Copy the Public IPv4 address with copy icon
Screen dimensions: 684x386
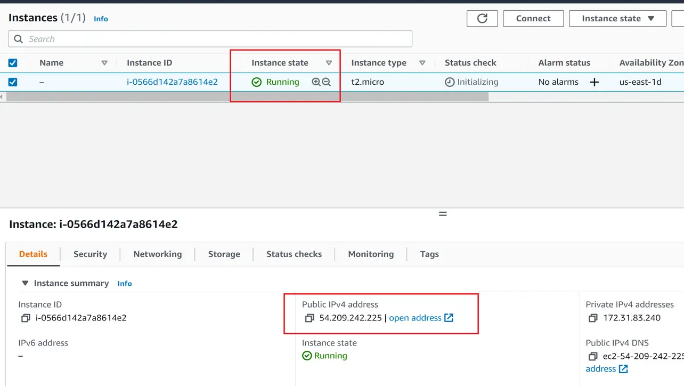pos(310,318)
